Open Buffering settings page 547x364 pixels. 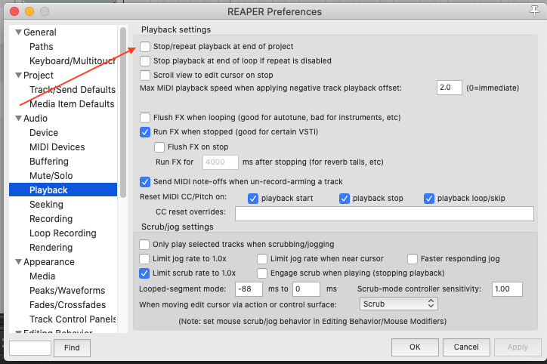(49, 162)
